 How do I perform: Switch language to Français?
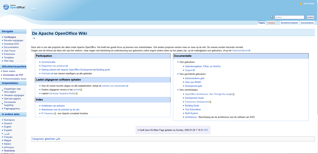[x=8, y=137]
